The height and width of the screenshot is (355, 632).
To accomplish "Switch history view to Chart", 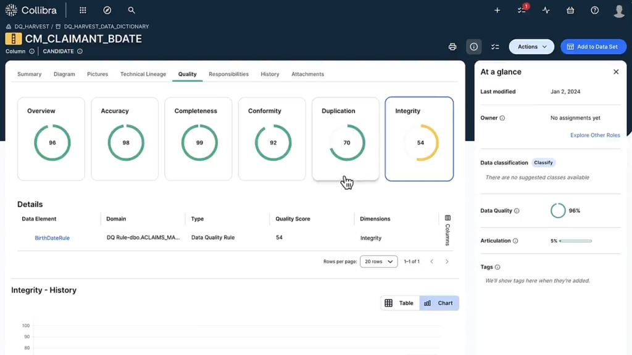I will [x=439, y=303].
